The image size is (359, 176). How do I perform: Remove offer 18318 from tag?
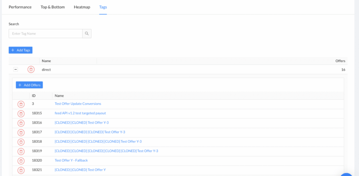click(21, 142)
